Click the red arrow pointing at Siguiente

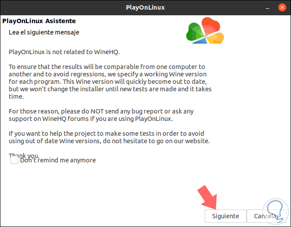click(208, 196)
